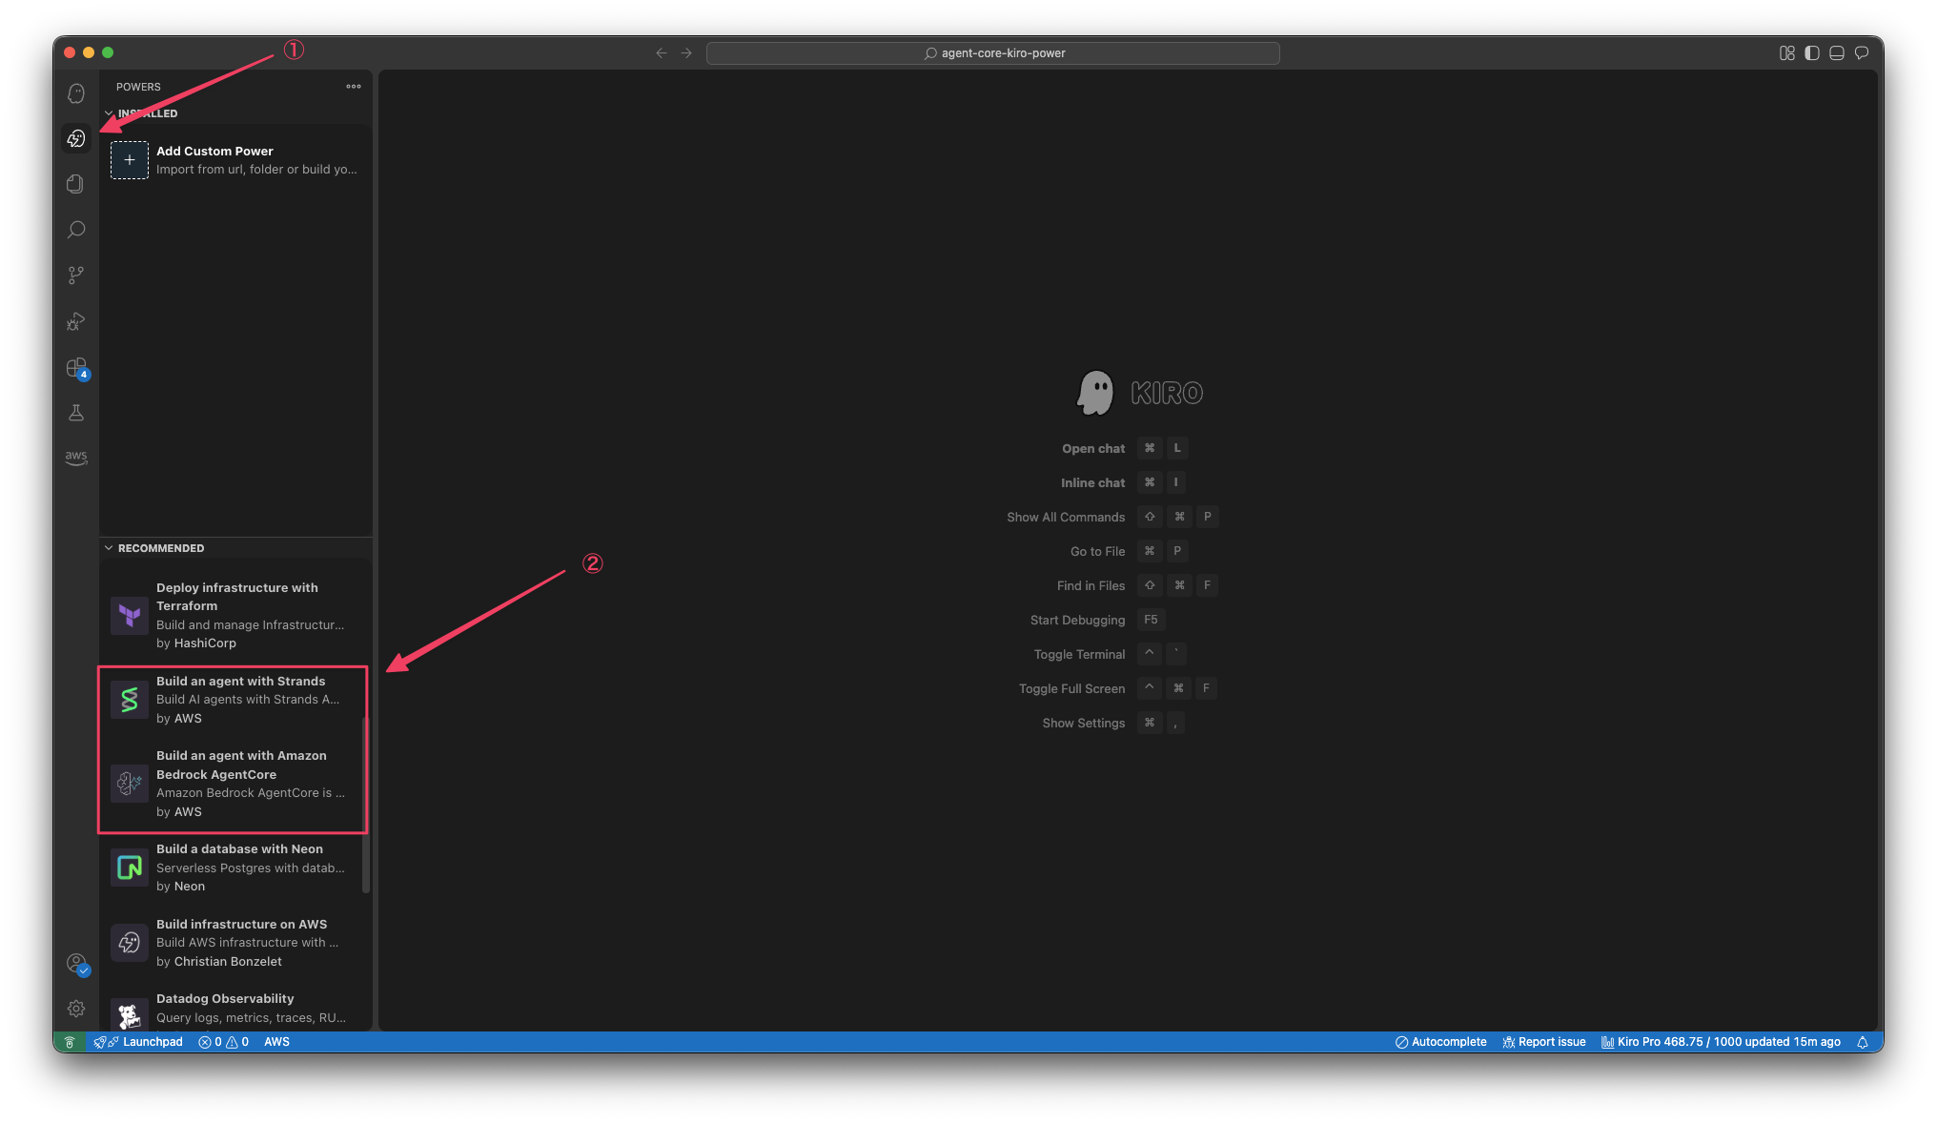Open Extensions view with badge
This screenshot has width=1937, height=1123.
(76, 367)
